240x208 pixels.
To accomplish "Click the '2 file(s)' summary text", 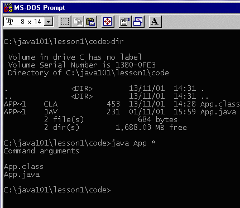I will point(64,120).
